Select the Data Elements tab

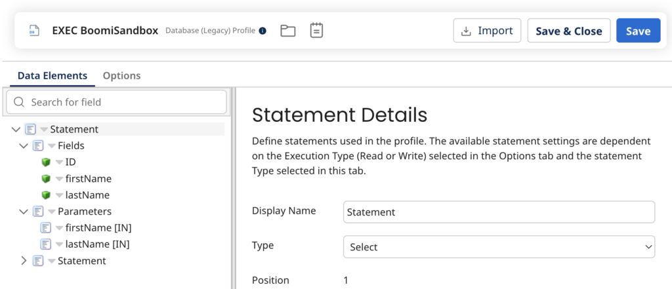coord(52,75)
